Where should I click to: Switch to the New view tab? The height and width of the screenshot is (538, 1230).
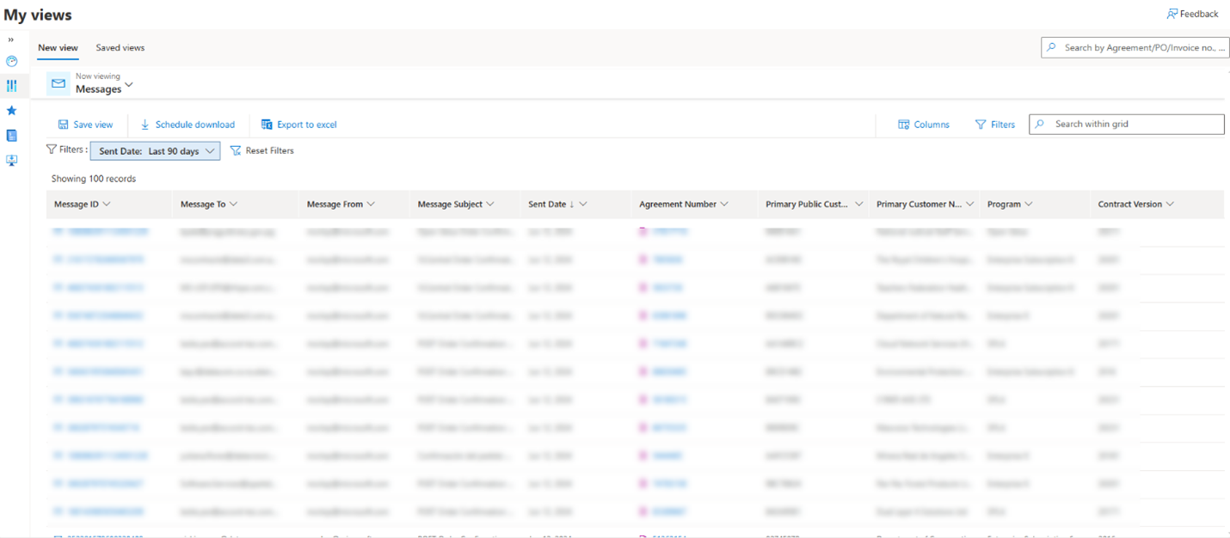58,48
